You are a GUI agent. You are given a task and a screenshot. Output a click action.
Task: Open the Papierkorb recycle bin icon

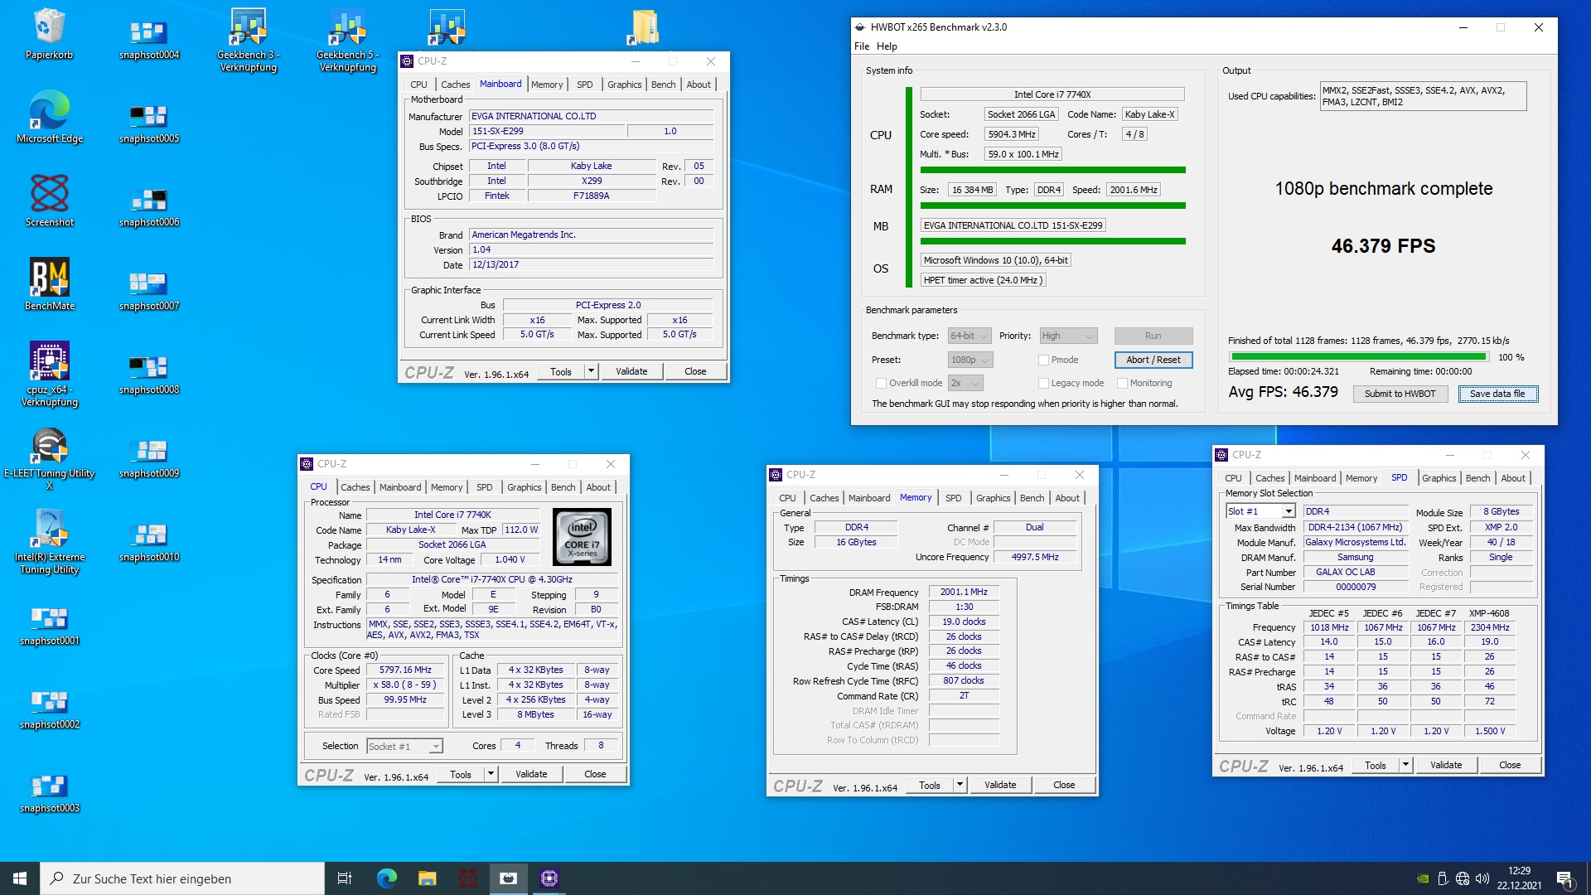coord(50,35)
